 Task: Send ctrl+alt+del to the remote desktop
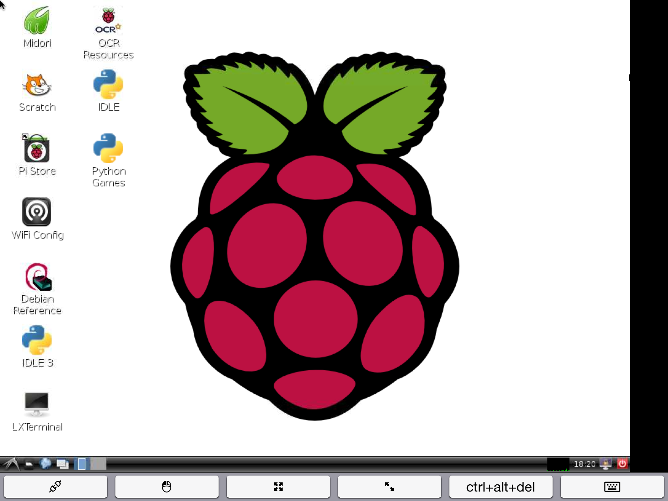pos(501,487)
